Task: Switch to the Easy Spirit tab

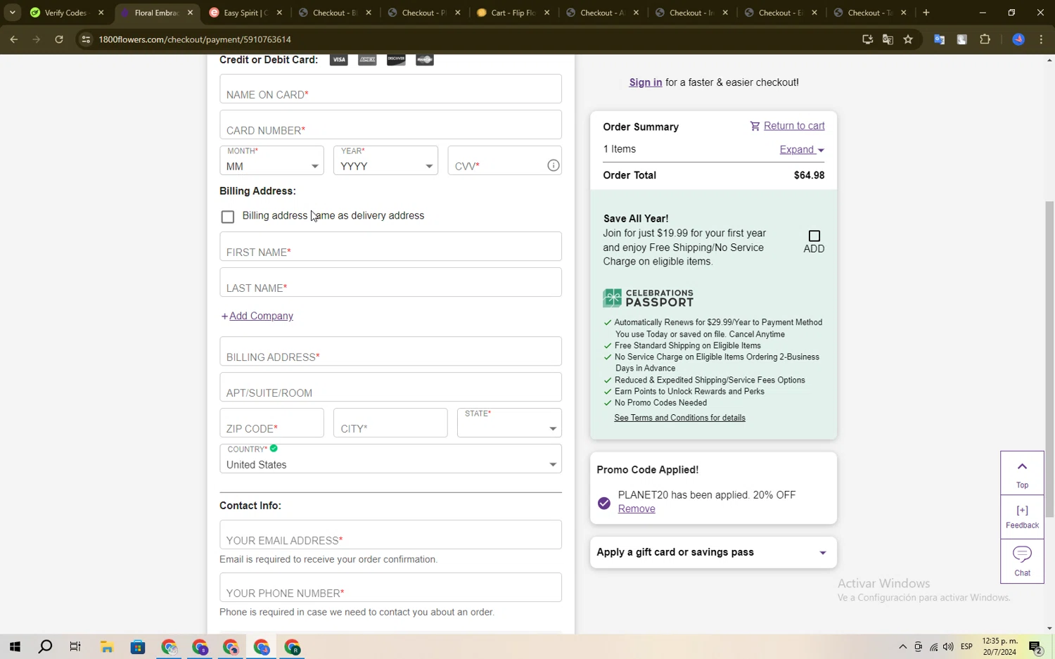Action: point(245,13)
